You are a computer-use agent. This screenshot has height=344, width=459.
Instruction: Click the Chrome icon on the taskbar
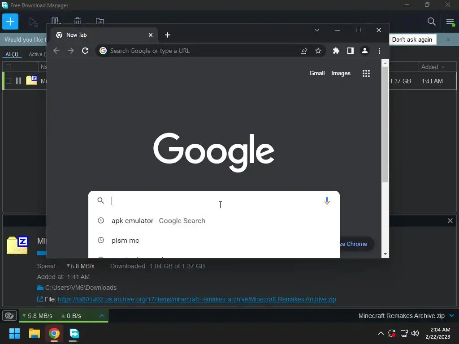(54, 333)
